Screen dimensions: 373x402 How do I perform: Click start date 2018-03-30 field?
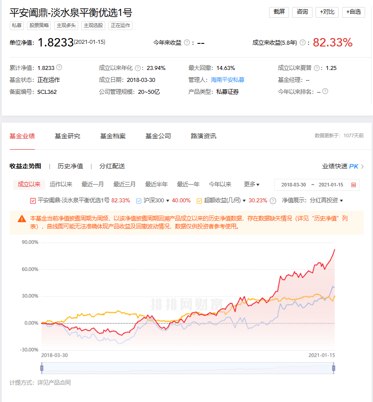pyautogui.click(x=293, y=185)
